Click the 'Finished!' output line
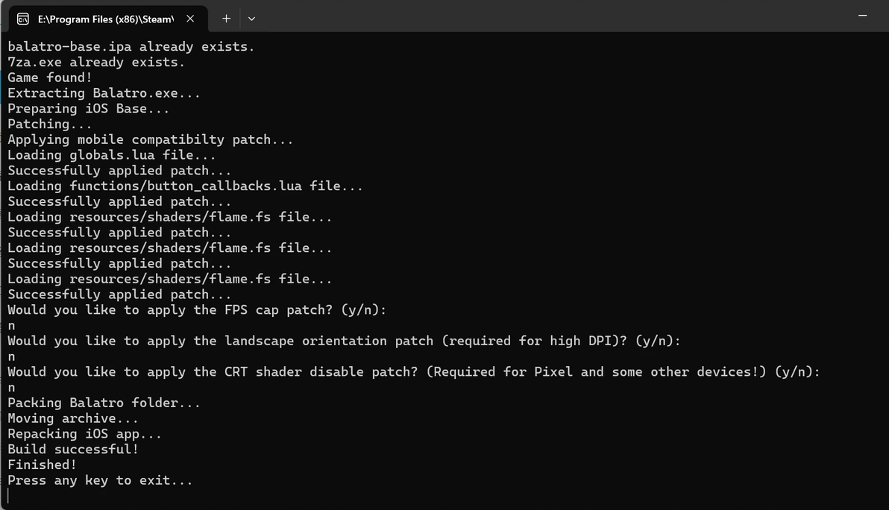This screenshot has width=889, height=510. pos(42,465)
